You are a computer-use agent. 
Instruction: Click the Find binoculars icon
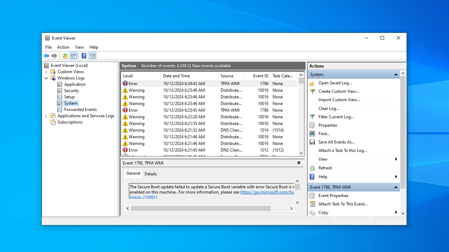[312, 134]
